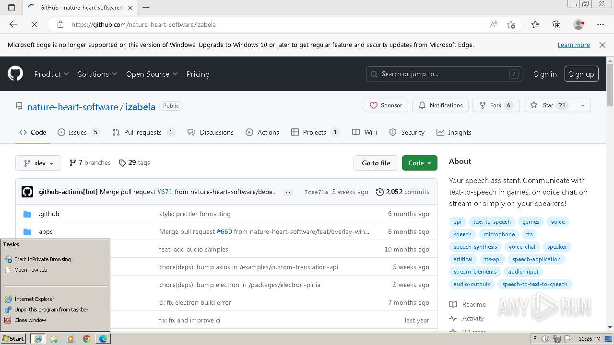Select Internet Explorer in jump list

pos(35,299)
